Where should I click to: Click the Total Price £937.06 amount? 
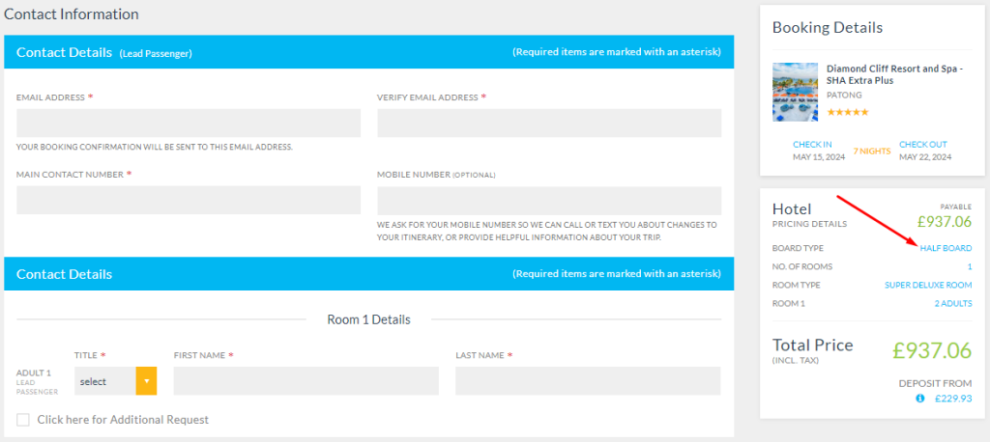[932, 350]
